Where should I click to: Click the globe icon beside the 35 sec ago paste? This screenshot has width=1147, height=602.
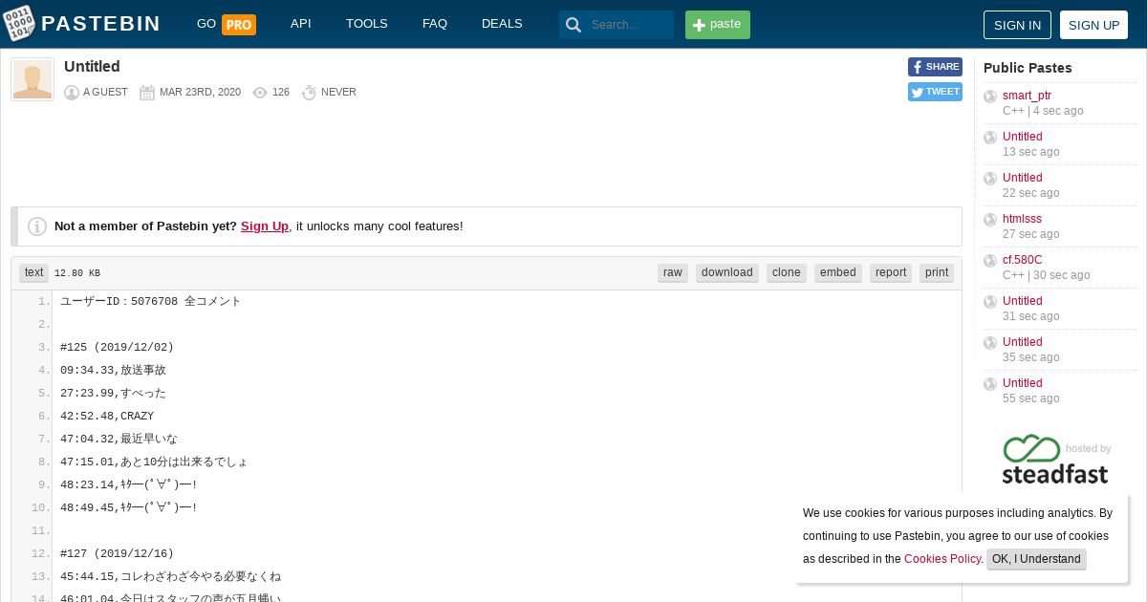990,343
